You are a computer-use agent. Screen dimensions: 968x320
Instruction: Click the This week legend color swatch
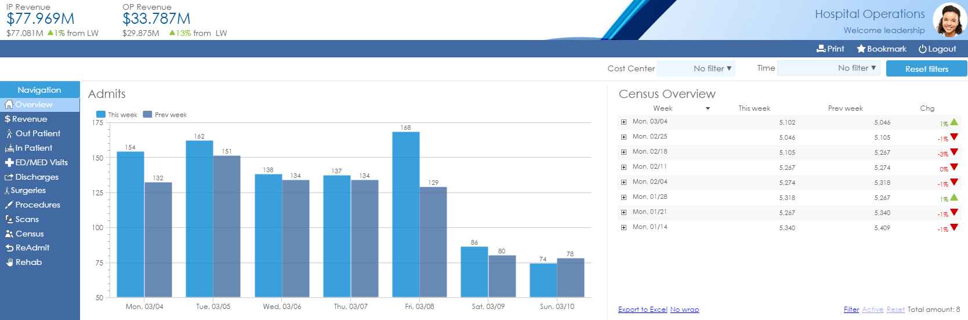101,115
